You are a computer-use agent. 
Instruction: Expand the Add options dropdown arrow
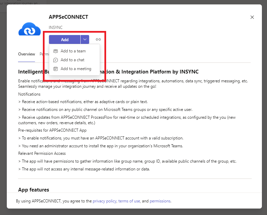(x=85, y=39)
